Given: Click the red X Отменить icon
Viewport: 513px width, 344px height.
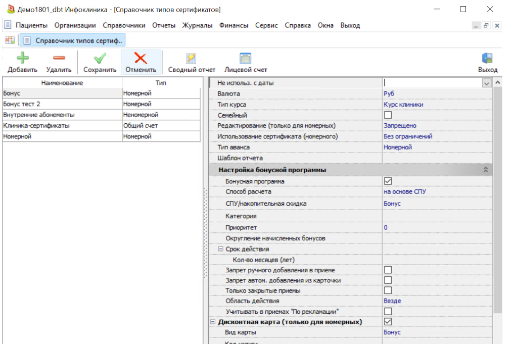Looking at the screenshot, I should pos(141,58).
